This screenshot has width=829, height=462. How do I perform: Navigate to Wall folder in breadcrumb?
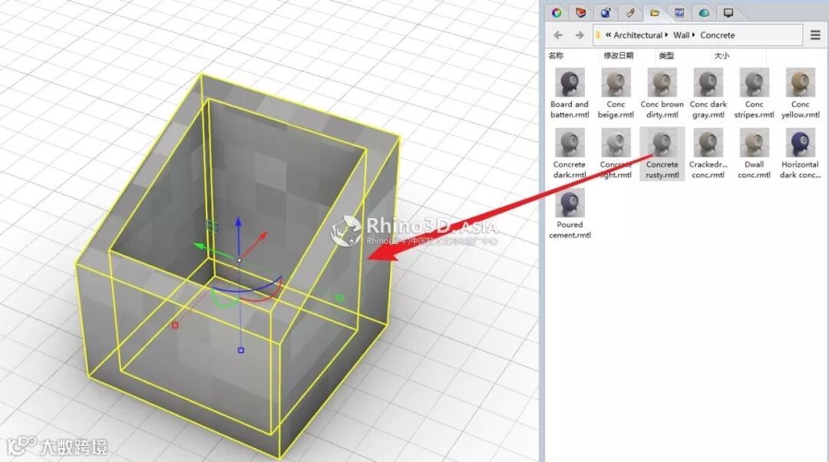tap(681, 35)
